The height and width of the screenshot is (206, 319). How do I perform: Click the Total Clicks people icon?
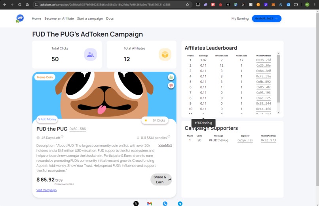90,54
